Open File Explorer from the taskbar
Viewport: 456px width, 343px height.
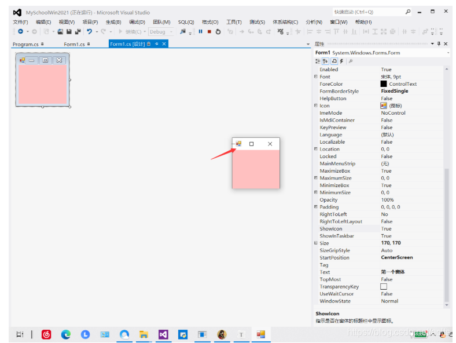pos(144,334)
